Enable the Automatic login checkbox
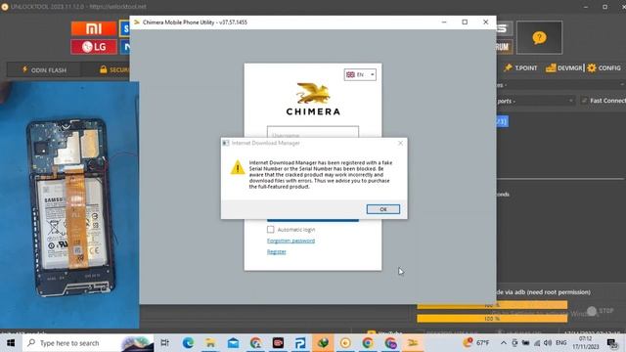The image size is (626, 352). [x=270, y=230]
